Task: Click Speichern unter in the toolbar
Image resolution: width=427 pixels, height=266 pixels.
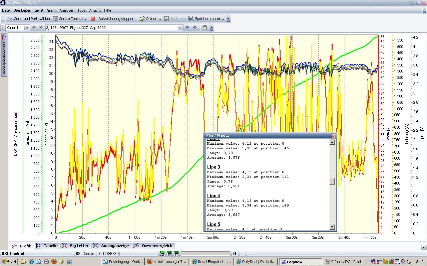Action: tap(206, 19)
